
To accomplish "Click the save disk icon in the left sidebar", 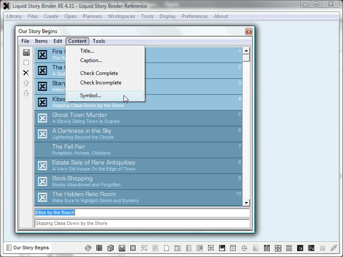I will (26, 52).
